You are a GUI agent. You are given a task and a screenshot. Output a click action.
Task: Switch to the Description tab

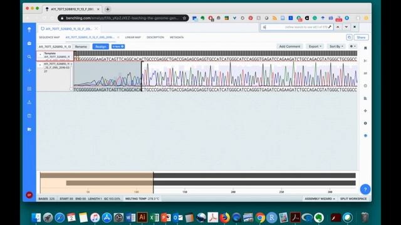[x=155, y=37]
